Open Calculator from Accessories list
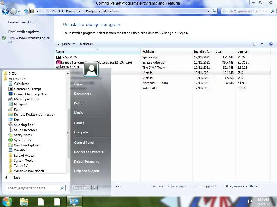Viewport: 277px width, 207px height. point(21,84)
